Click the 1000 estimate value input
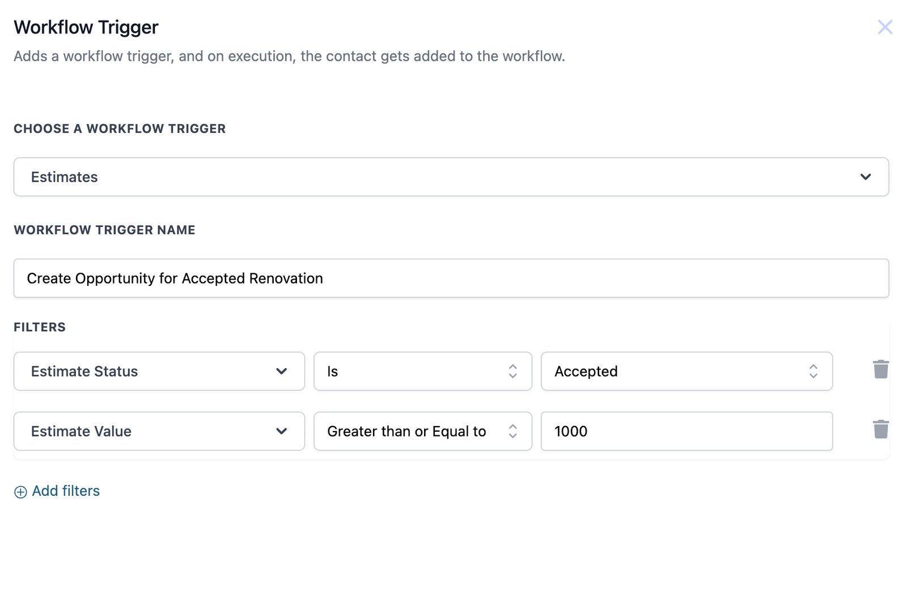Image resolution: width=907 pixels, height=607 pixels. point(686,432)
